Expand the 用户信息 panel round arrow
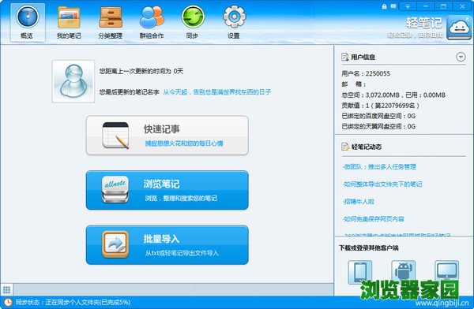The image size is (474, 309). coord(461,57)
